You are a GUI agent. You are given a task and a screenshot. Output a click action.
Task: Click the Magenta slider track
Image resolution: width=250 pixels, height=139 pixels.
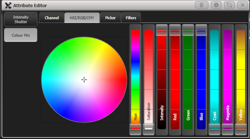tap(228, 79)
